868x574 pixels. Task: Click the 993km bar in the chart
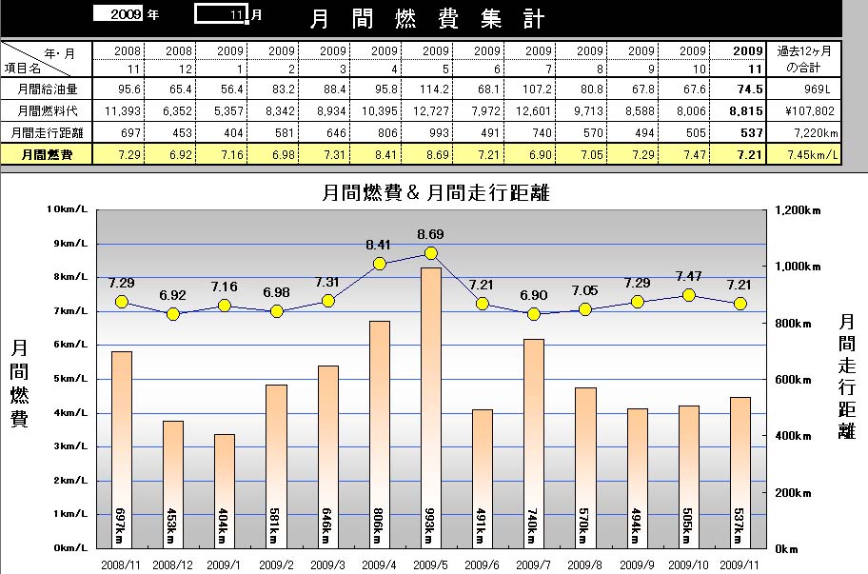coord(431,400)
